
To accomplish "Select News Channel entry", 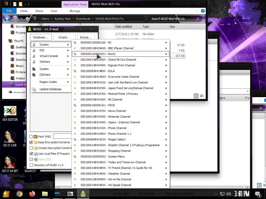I will pos(121,111).
